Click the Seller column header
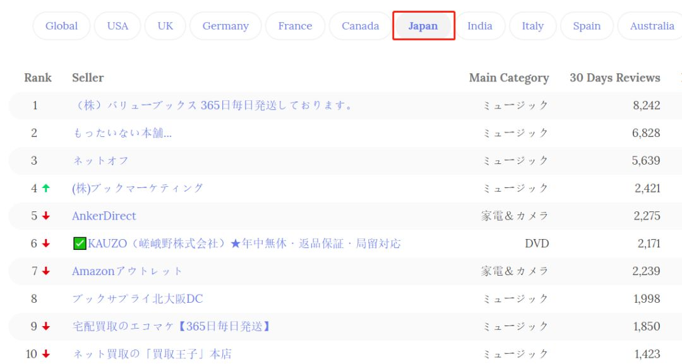Screen dimensions: 682x364 pyautogui.click(x=88, y=78)
